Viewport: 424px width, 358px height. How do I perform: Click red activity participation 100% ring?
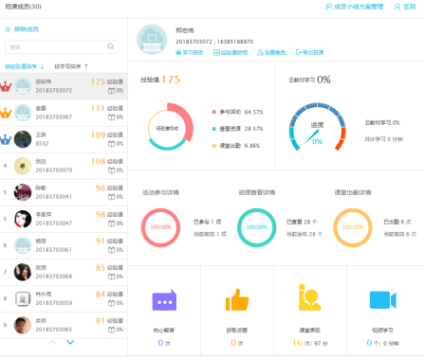tap(160, 227)
